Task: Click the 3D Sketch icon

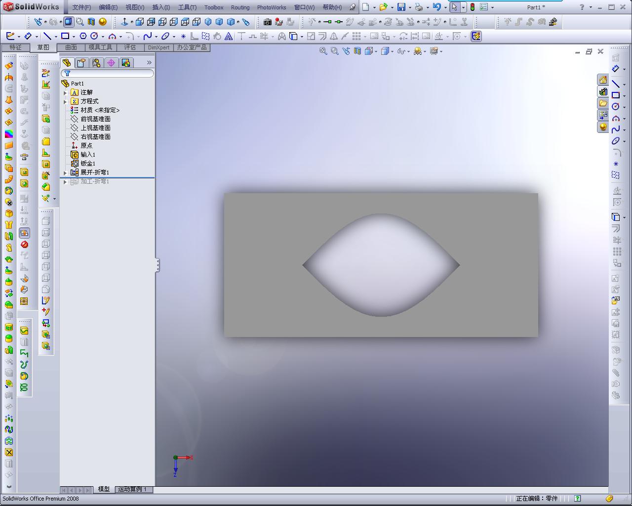Action: (x=46, y=73)
